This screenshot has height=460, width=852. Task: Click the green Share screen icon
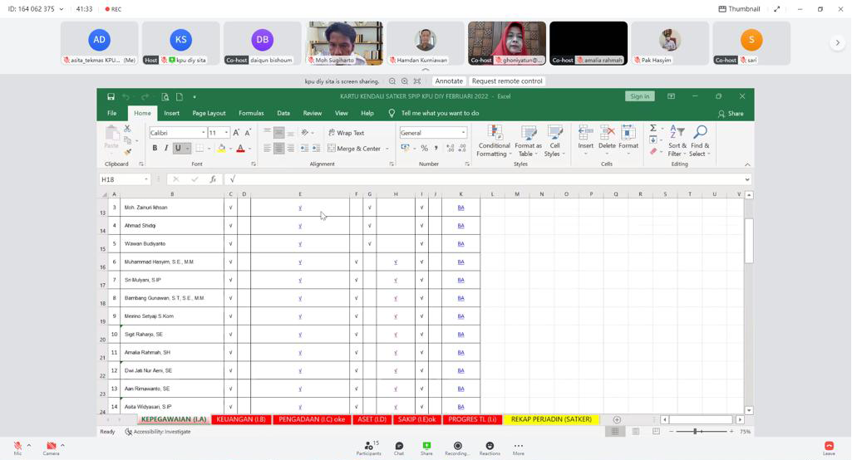(x=426, y=447)
